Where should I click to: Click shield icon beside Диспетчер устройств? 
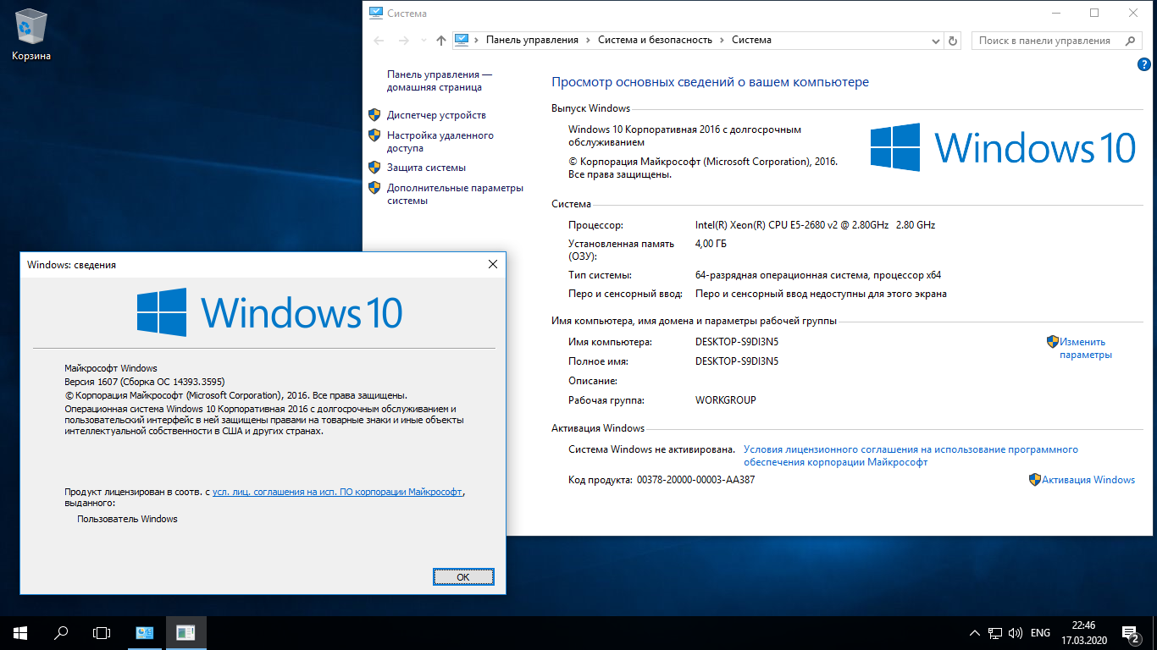click(374, 114)
